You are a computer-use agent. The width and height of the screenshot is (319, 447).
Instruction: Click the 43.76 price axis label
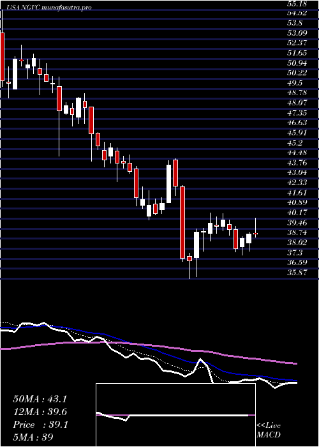click(297, 162)
